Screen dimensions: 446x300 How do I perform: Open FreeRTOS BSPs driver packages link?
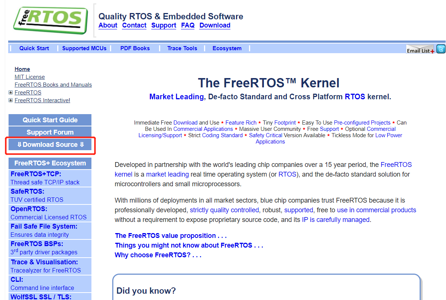point(50,248)
